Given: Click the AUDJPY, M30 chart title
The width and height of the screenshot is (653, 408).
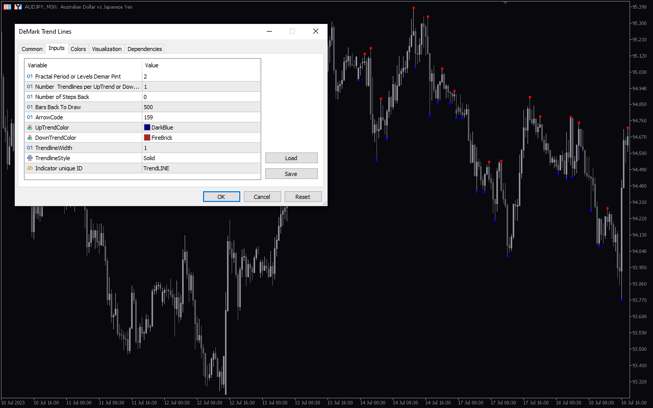Looking at the screenshot, I should [79, 7].
